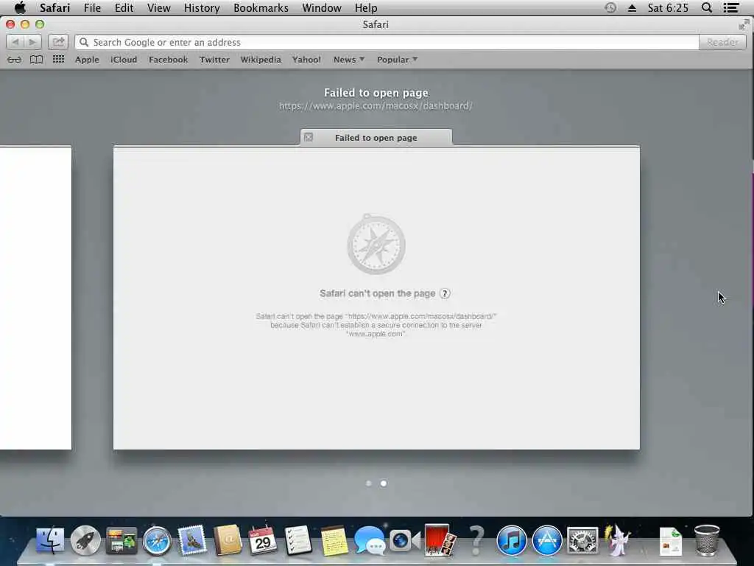The width and height of the screenshot is (754, 566).
Task: Open Photo Booth icon in Dock
Action: 440,539
